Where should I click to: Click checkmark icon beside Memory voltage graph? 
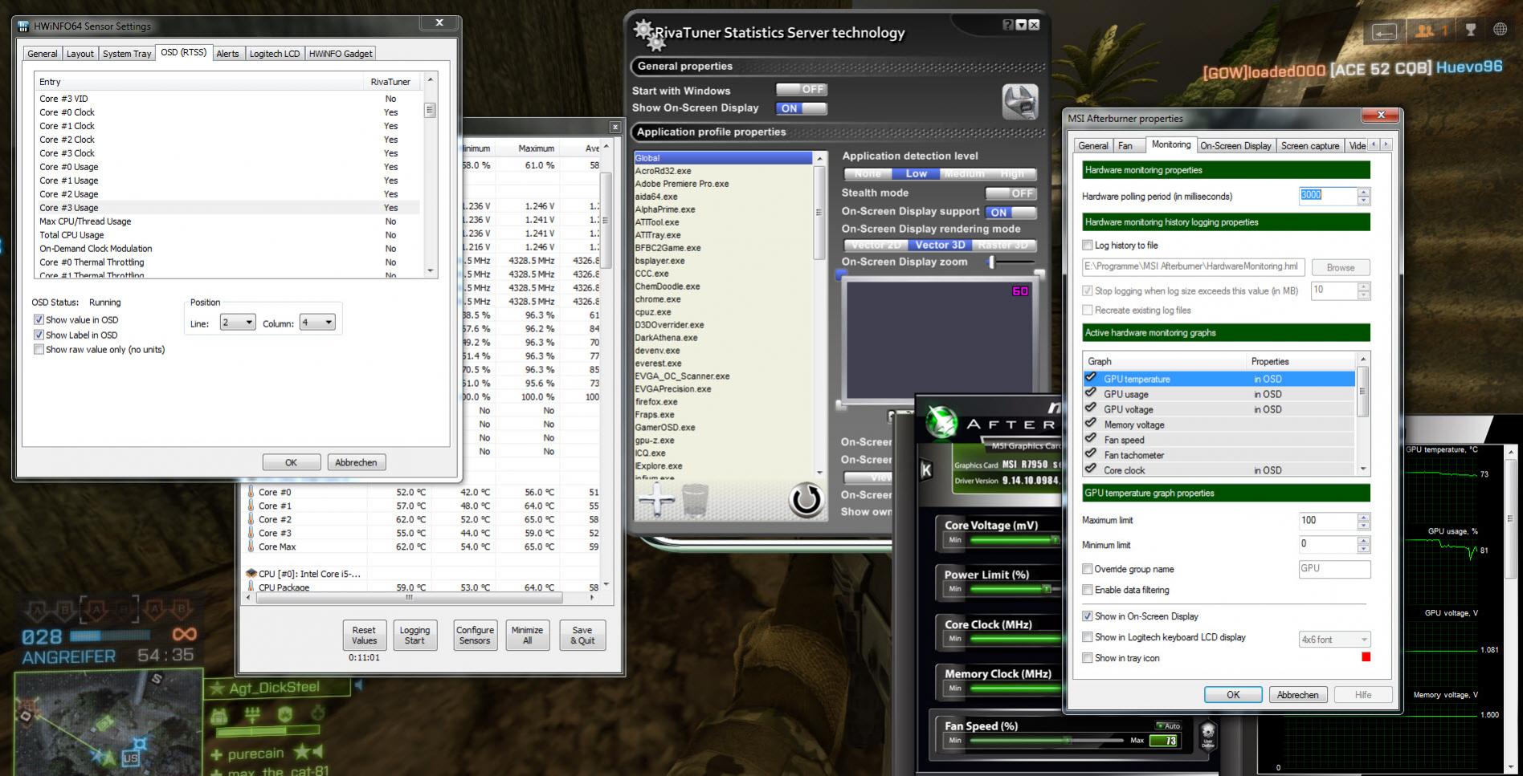[x=1090, y=424]
